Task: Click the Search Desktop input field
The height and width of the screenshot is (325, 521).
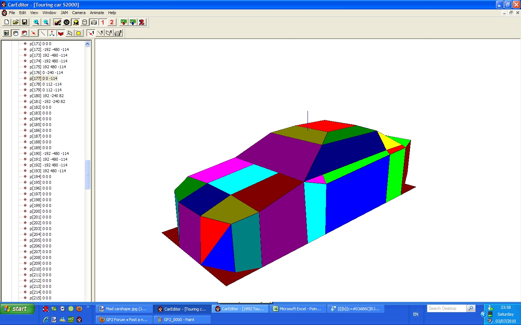Action: point(446,308)
